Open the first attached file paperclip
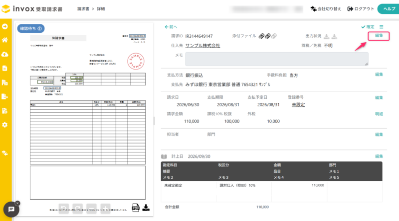 261,36
